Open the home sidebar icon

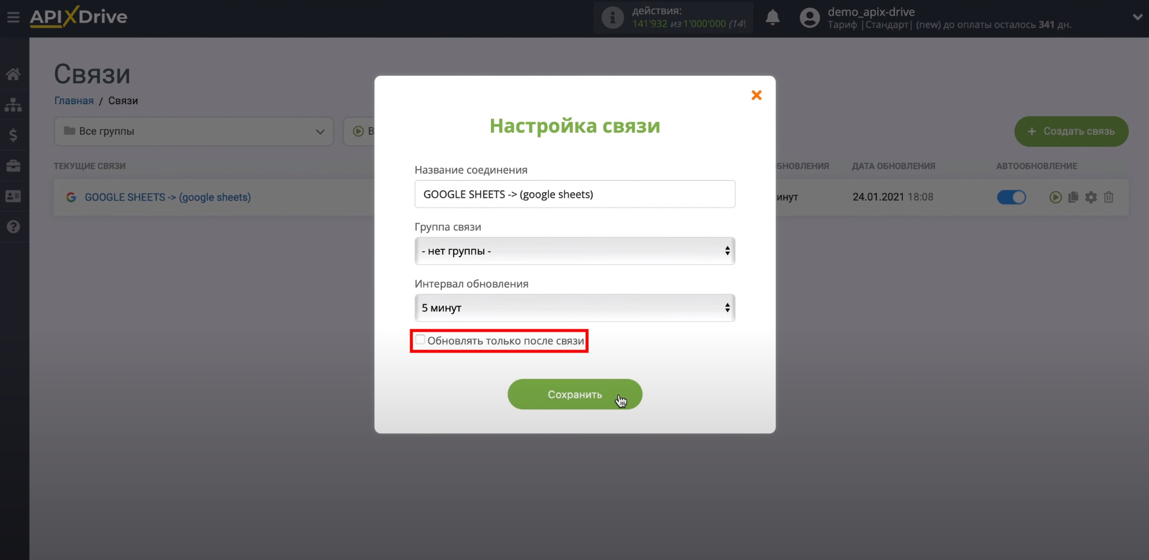[x=13, y=75]
